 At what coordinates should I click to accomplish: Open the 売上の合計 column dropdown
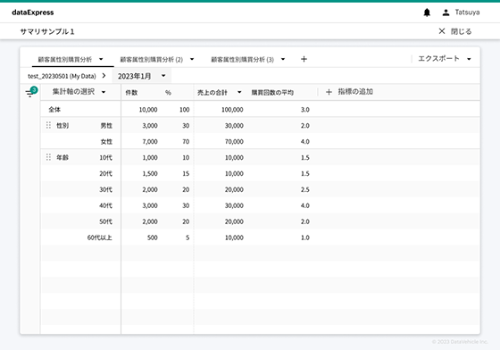tap(239, 92)
